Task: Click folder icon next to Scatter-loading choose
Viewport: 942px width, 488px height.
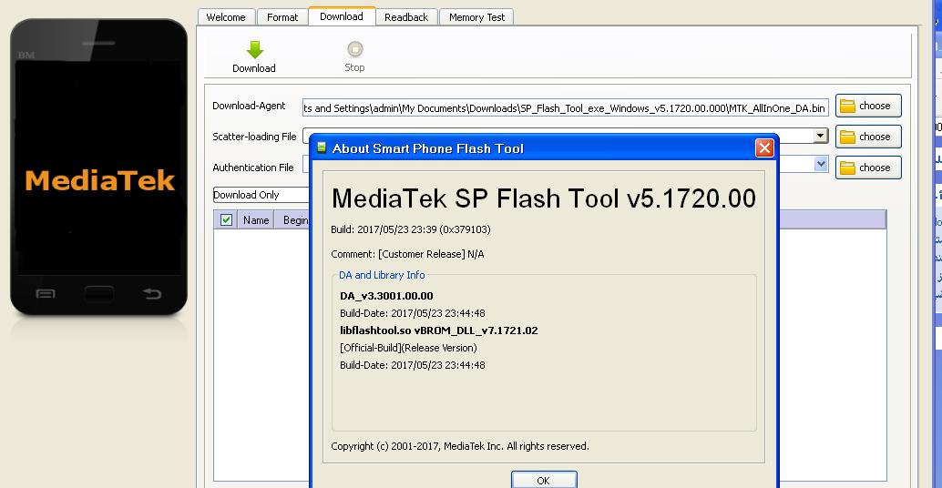Action: [847, 137]
